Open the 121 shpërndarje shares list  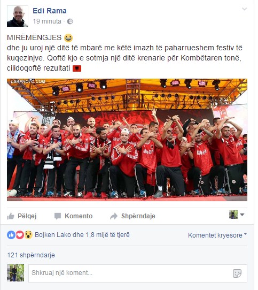pyautogui.click(x=31, y=255)
